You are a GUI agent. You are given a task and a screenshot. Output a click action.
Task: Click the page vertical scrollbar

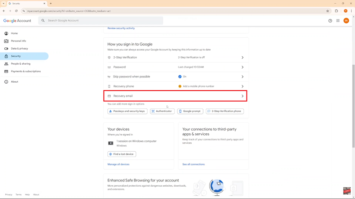[x=354, y=106]
